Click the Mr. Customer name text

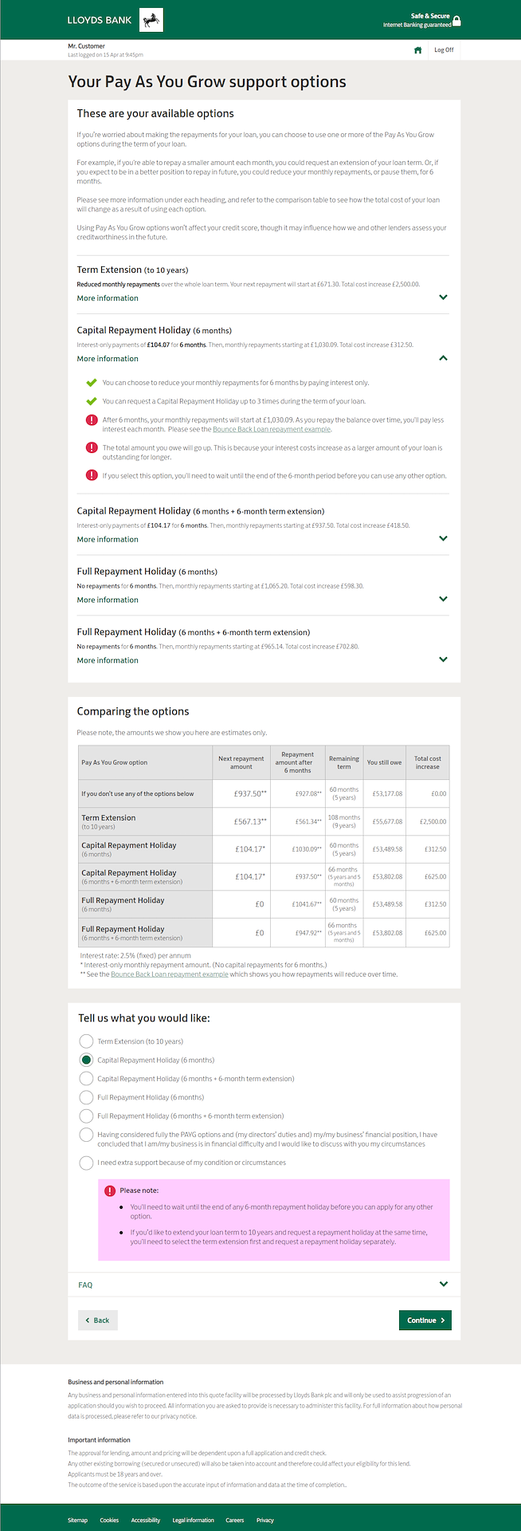point(86,46)
